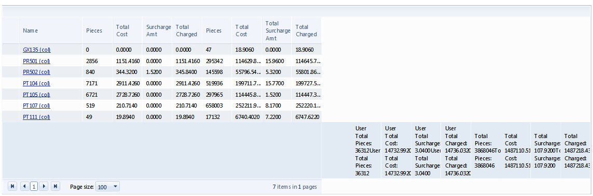The width and height of the screenshot is (593, 196).
Task: Open the PT107 (col) link
Action: point(37,106)
